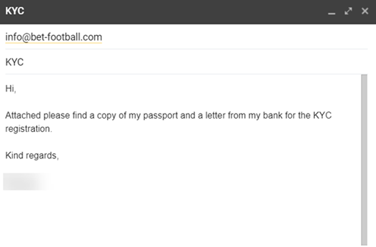This screenshot has width=376, height=247.
Task: Select the info@bet-football.com recipient
Action: click(54, 37)
